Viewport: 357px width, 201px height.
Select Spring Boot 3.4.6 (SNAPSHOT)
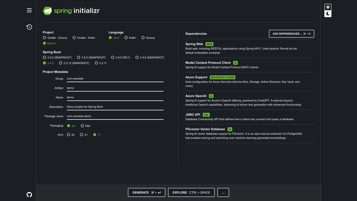[x=150, y=58]
